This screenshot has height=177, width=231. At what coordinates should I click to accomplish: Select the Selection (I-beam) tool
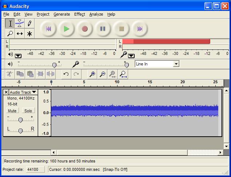pyautogui.click(x=10, y=24)
